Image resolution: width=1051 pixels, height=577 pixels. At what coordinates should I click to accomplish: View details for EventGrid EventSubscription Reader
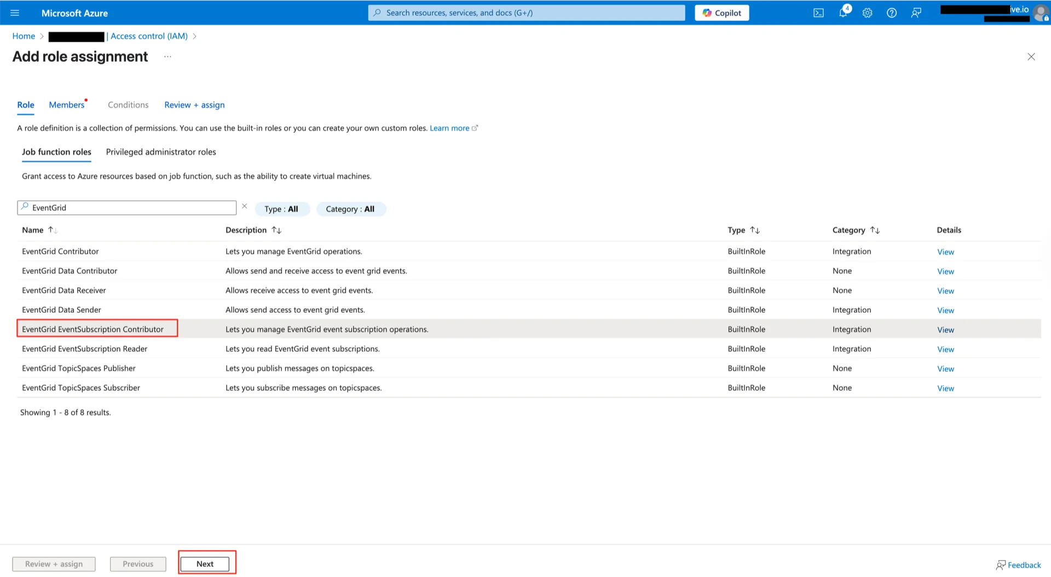(x=945, y=349)
